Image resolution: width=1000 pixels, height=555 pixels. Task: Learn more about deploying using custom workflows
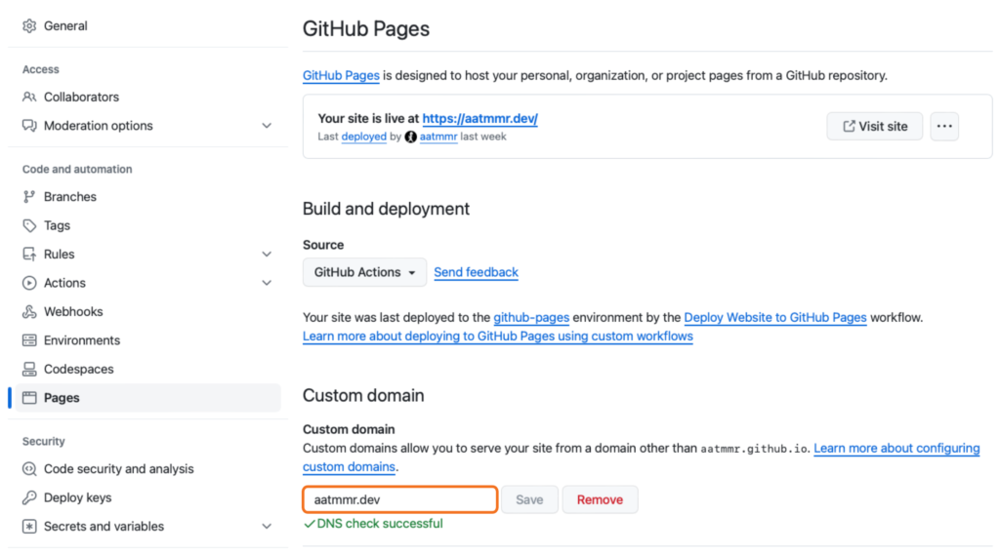[497, 336]
